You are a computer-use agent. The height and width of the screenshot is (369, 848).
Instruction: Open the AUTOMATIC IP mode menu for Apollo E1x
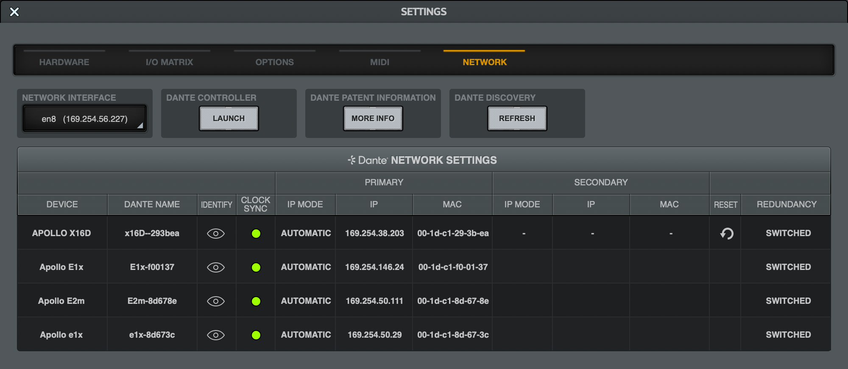click(306, 267)
